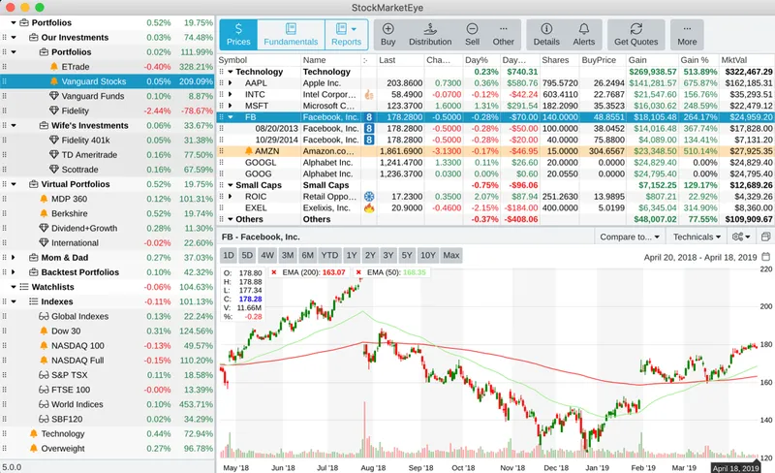
Task: Expand the ROIC row
Action: (230, 197)
